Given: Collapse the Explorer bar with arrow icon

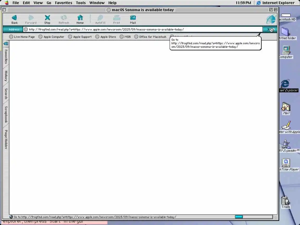Looking at the screenshot, I should click(6, 44).
